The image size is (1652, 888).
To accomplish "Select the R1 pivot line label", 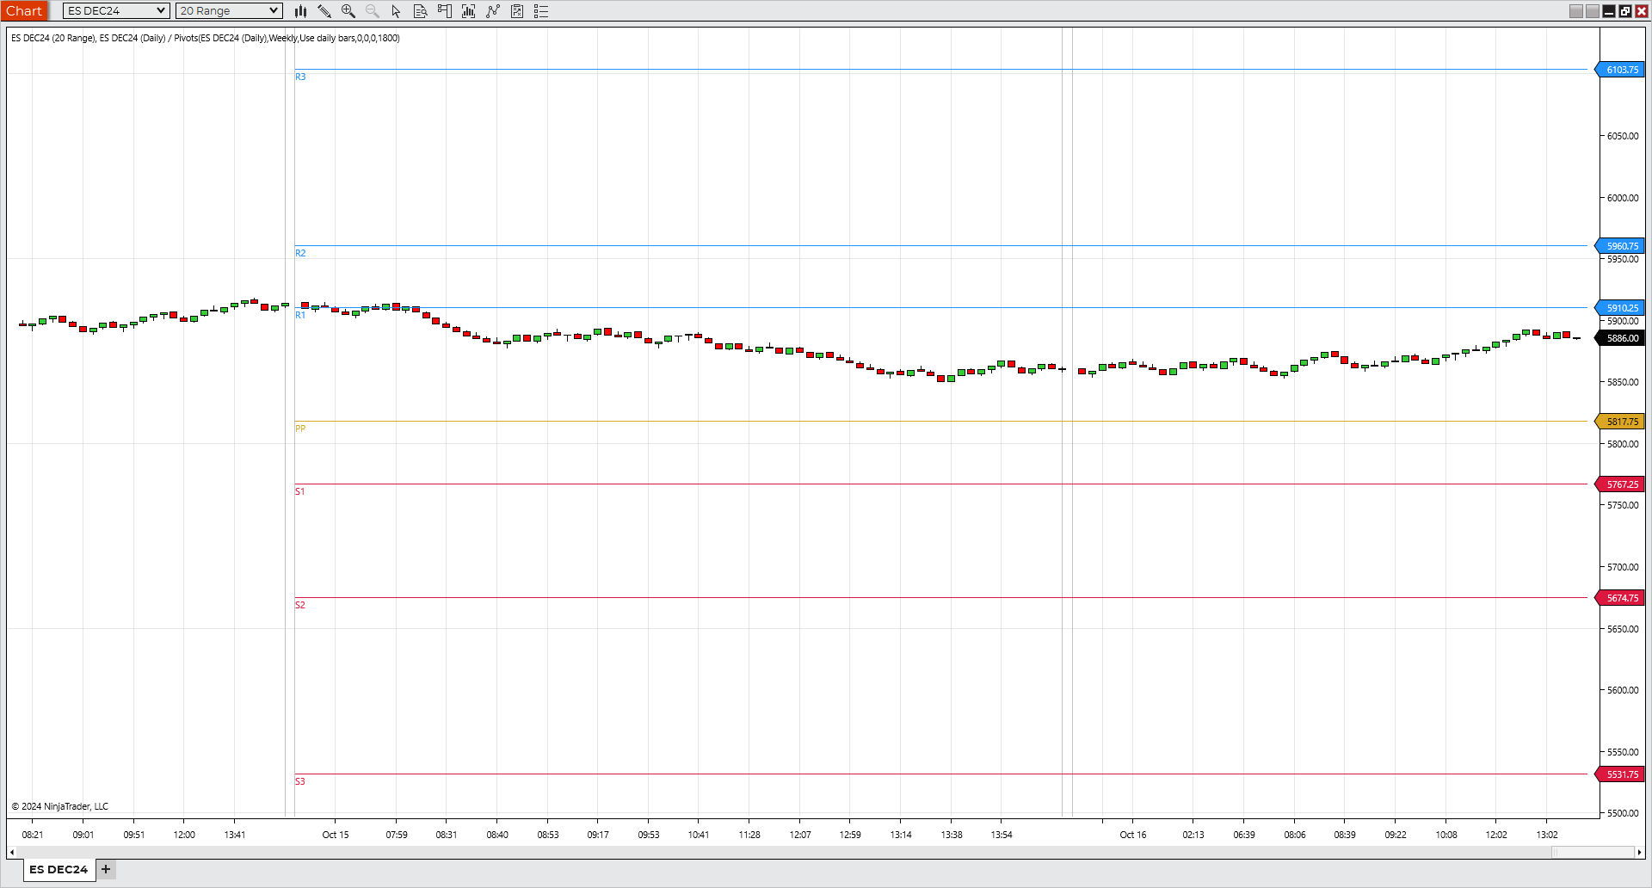I will pyautogui.click(x=300, y=315).
